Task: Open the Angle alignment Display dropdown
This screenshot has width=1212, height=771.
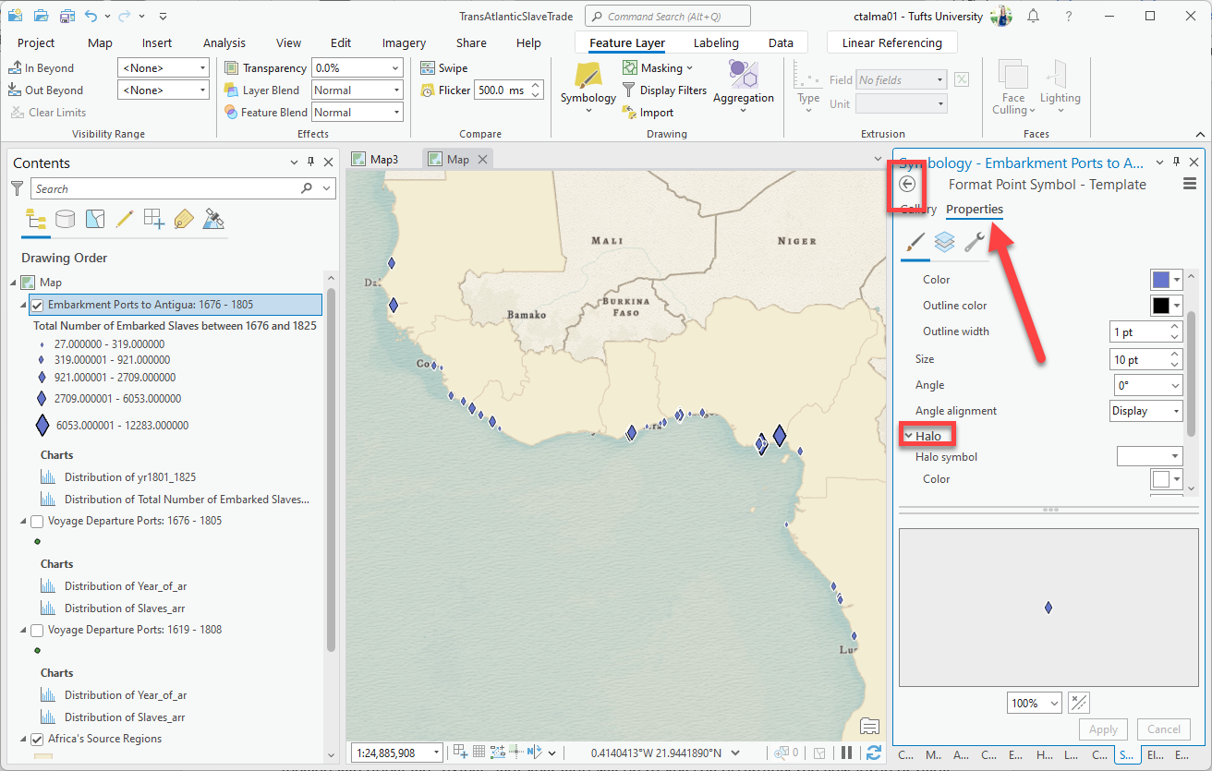Action: [1145, 411]
